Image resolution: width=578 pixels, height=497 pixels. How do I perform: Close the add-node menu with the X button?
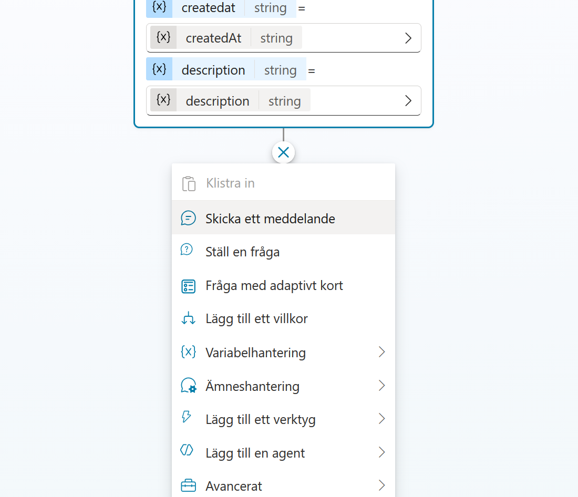283,152
